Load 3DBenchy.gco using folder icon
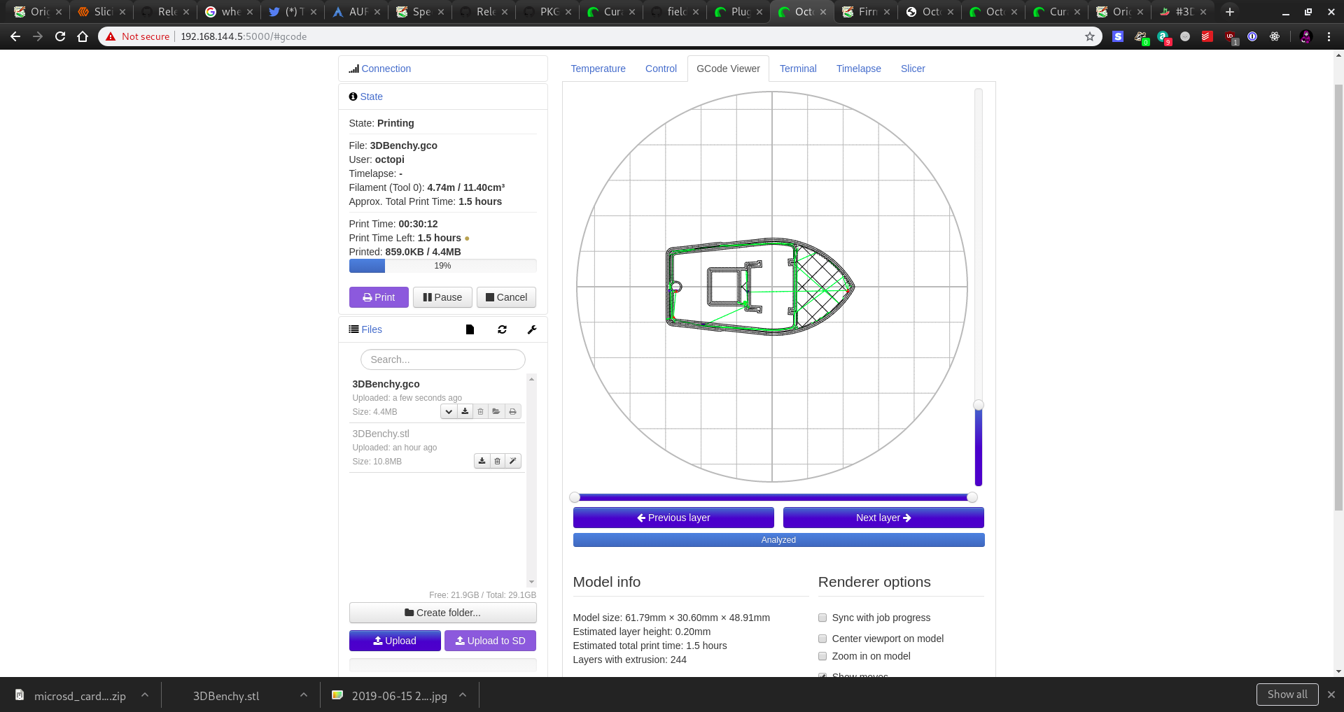The width and height of the screenshot is (1344, 712). (x=496, y=411)
